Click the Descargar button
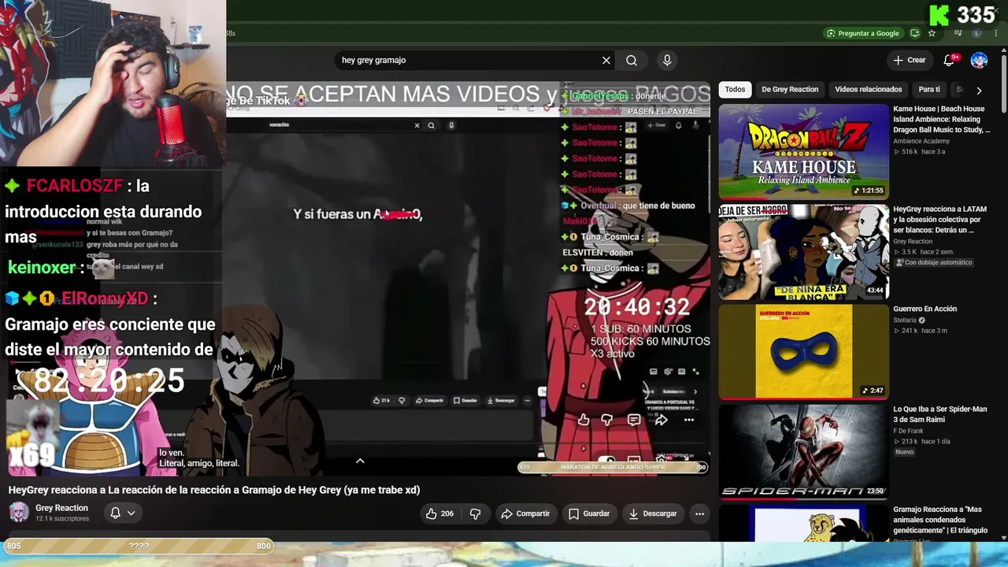The height and width of the screenshot is (567, 1008). (653, 513)
